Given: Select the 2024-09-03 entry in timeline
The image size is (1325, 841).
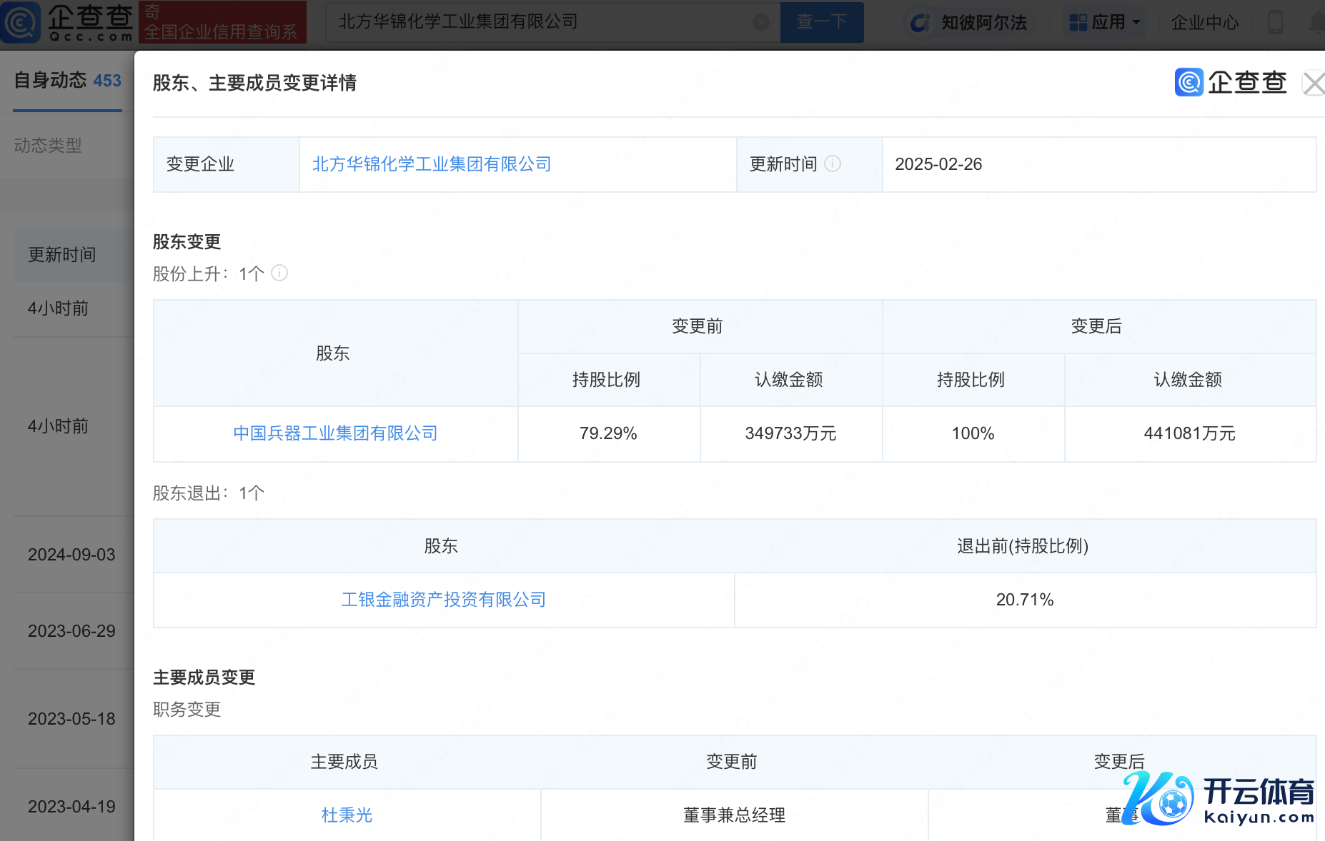Looking at the screenshot, I should point(71,555).
